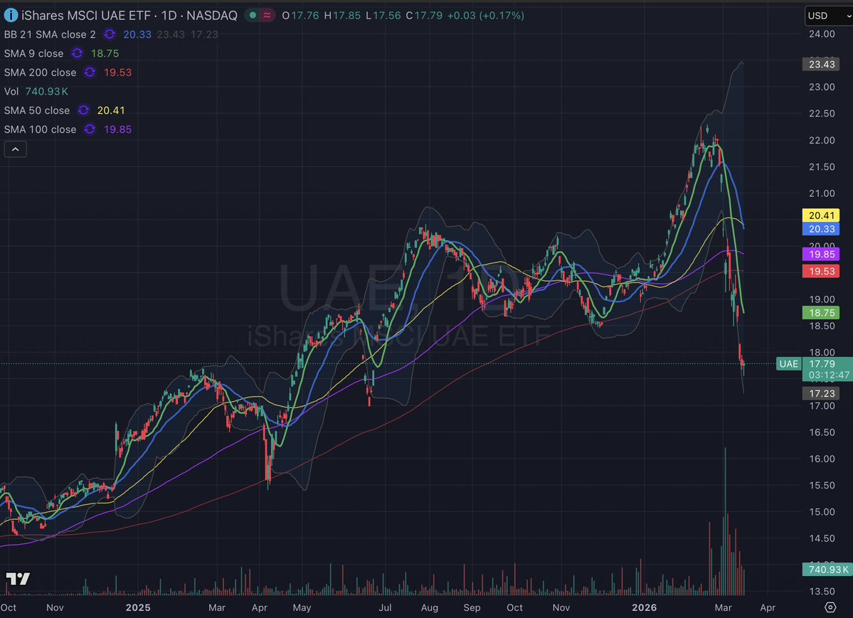Click the purple 19.85 value in the SMA 100 legend
The image size is (853, 618).
coord(117,129)
